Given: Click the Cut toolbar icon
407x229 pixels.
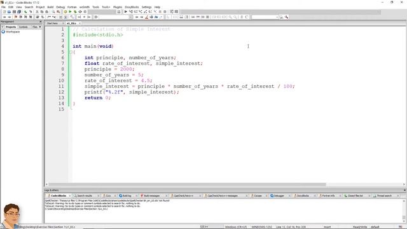Looking at the screenshot, I should point(37,11).
